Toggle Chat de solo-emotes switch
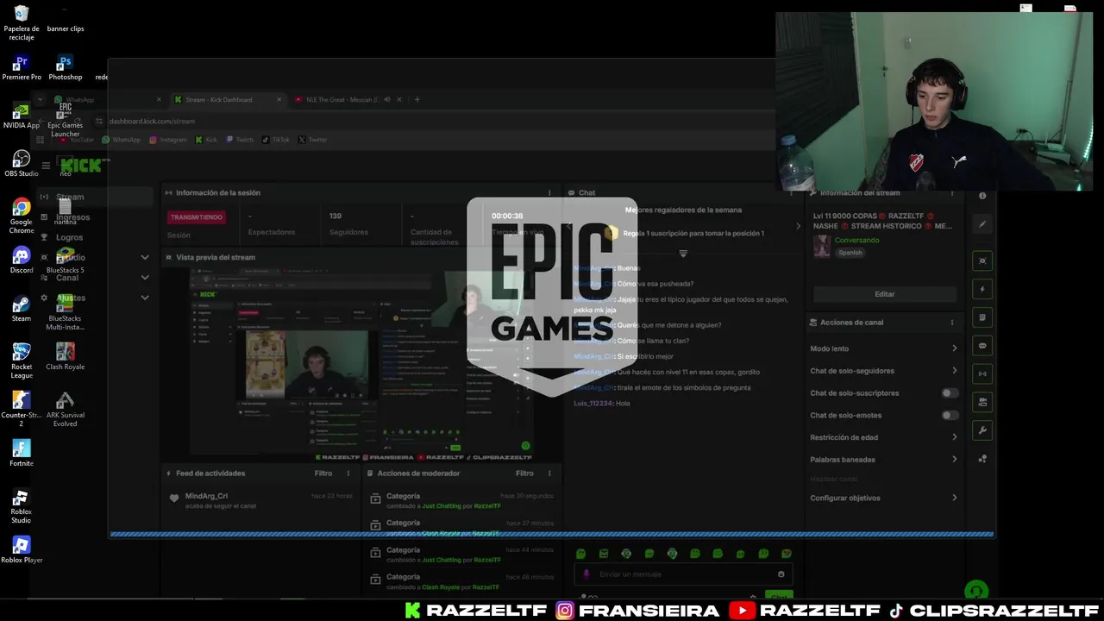The height and width of the screenshot is (621, 1104). click(x=950, y=416)
